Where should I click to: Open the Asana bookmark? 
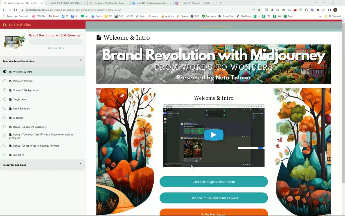[x=153, y=16]
